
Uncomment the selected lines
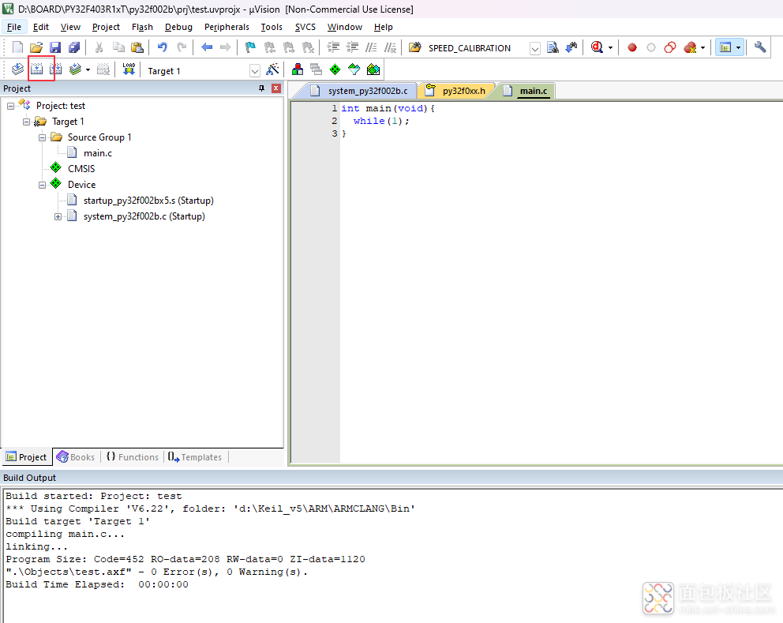point(390,47)
